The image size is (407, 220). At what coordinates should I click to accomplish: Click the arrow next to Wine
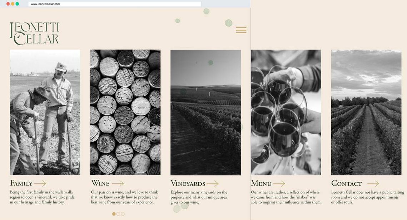(x=118, y=184)
